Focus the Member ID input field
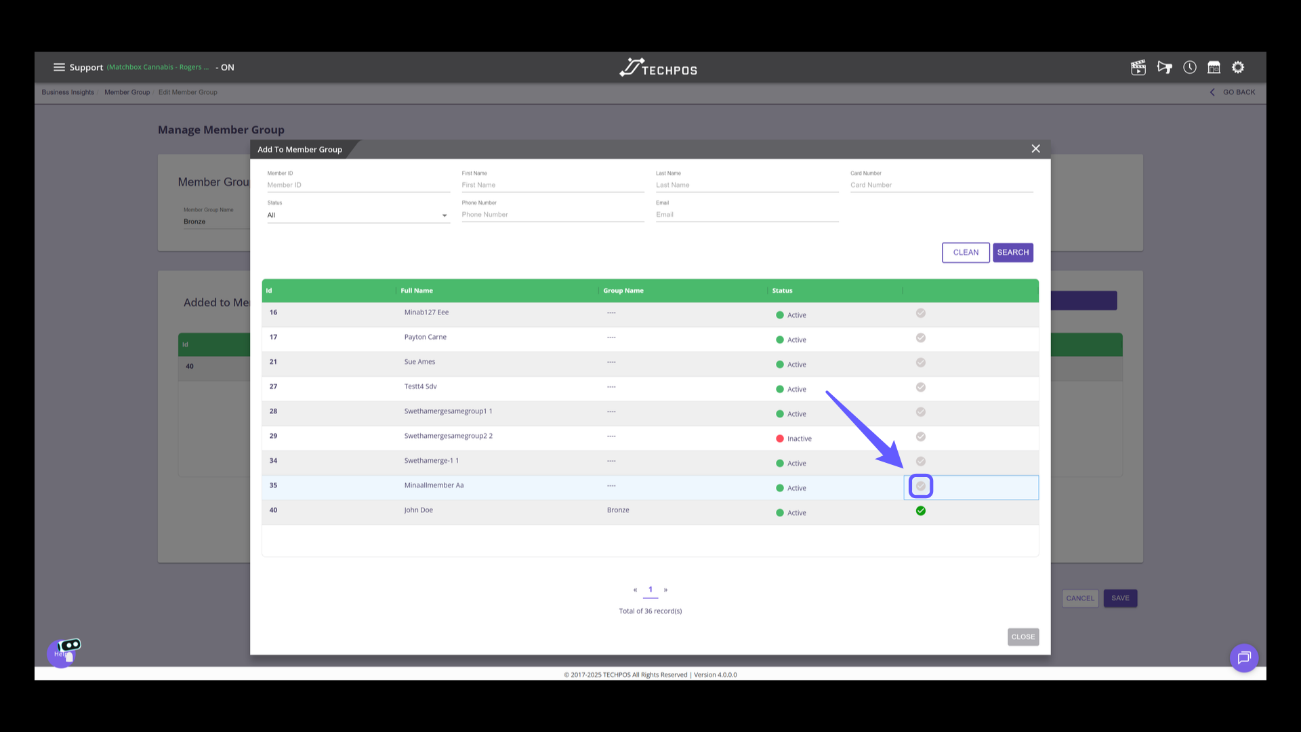 pyautogui.click(x=358, y=185)
